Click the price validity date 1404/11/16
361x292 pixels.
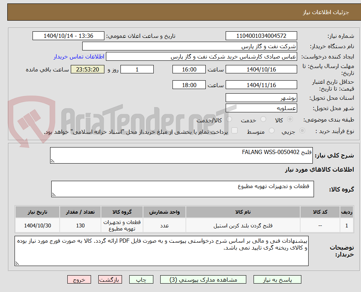(261, 85)
